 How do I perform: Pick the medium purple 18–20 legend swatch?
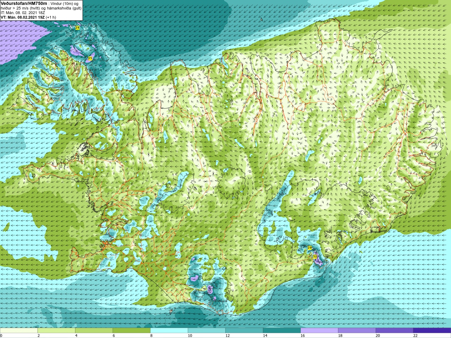click(357, 331)
